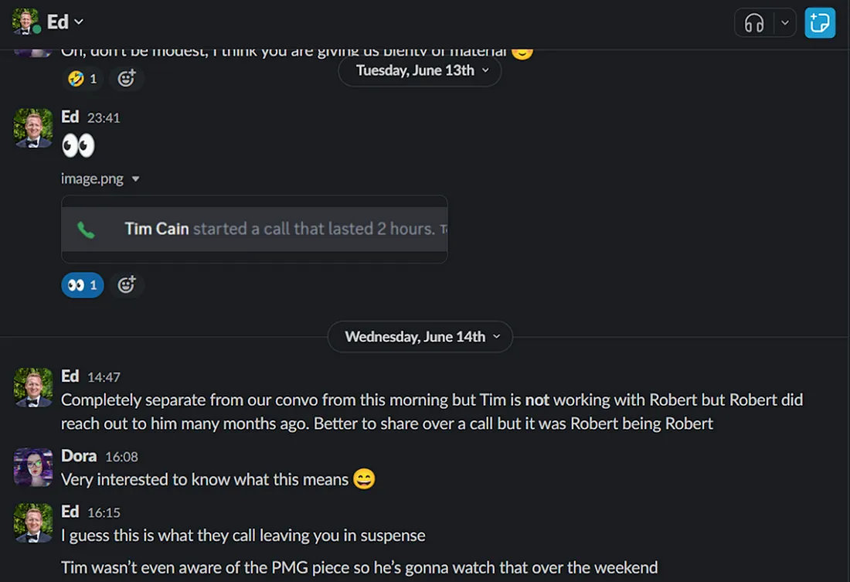Toggle the laughing emoji reaction
Screen dimensions: 850x582
click(x=83, y=78)
